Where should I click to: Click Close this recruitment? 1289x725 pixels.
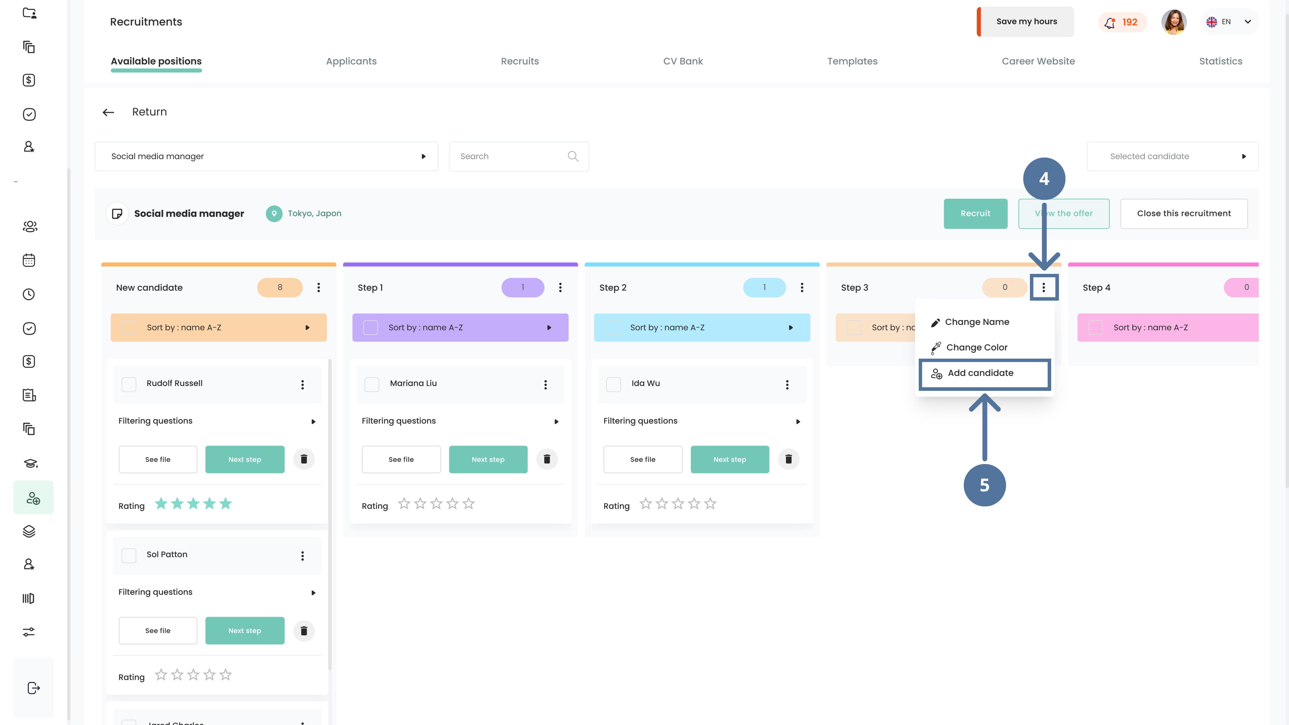click(x=1184, y=214)
